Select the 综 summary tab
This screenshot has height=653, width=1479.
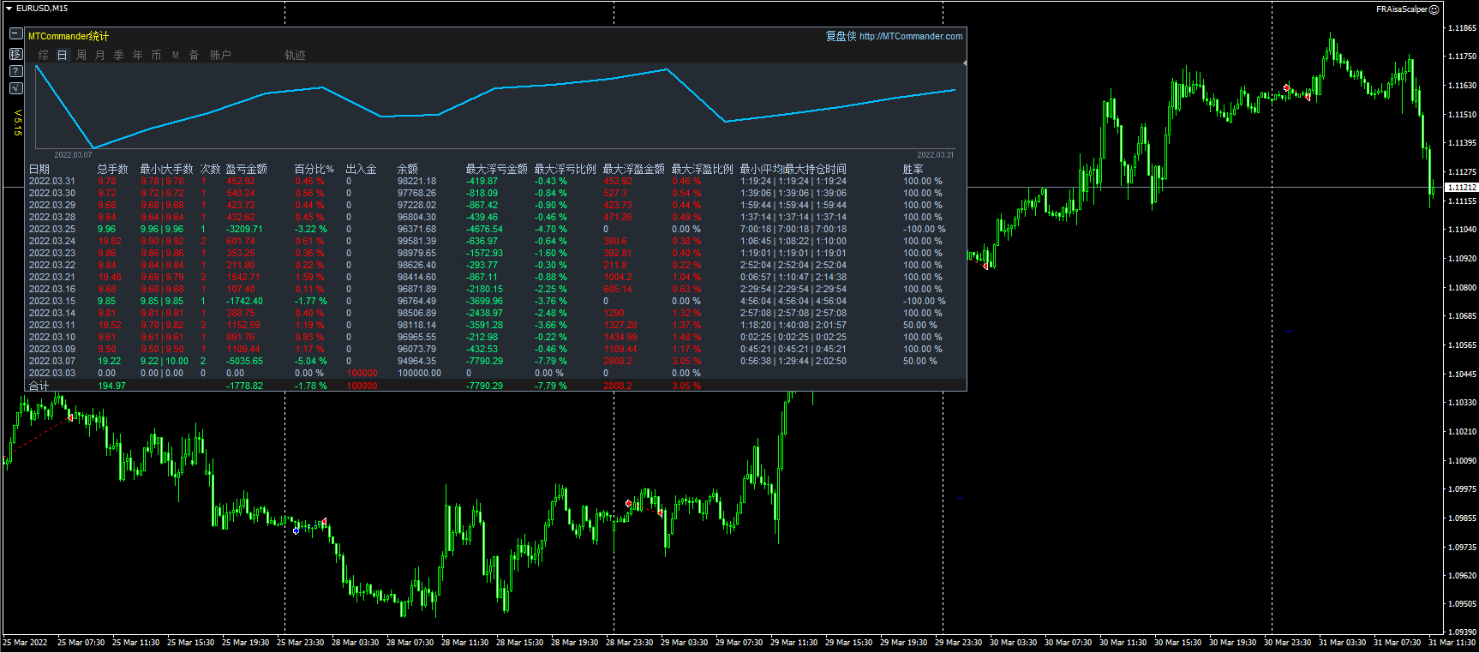tap(44, 55)
